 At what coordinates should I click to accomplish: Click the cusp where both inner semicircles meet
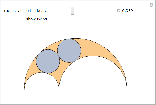click(x=59, y=89)
